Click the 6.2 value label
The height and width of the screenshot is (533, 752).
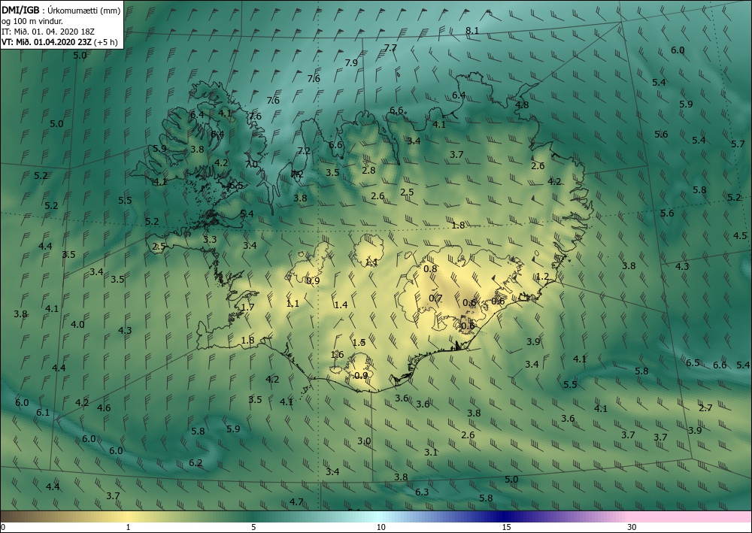click(196, 464)
